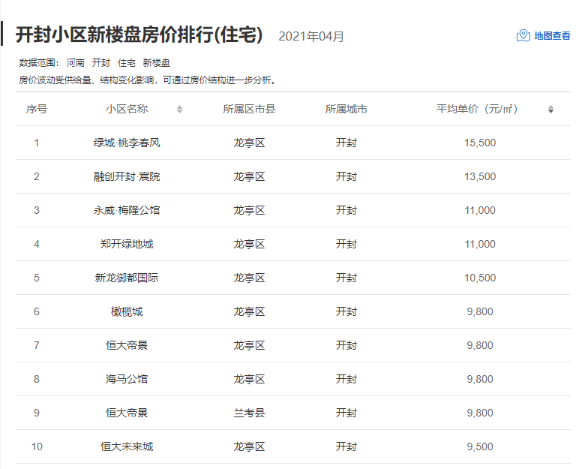Open 橄榄城 community entry

pos(127,311)
